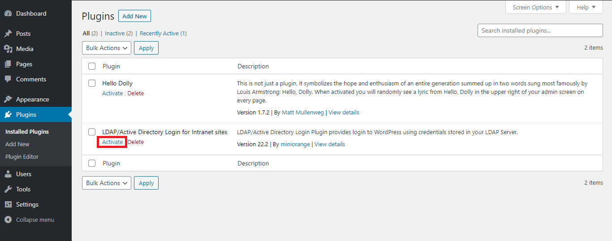Click the Appearance paintbrush icon

pyautogui.click(x=8, y=99)
